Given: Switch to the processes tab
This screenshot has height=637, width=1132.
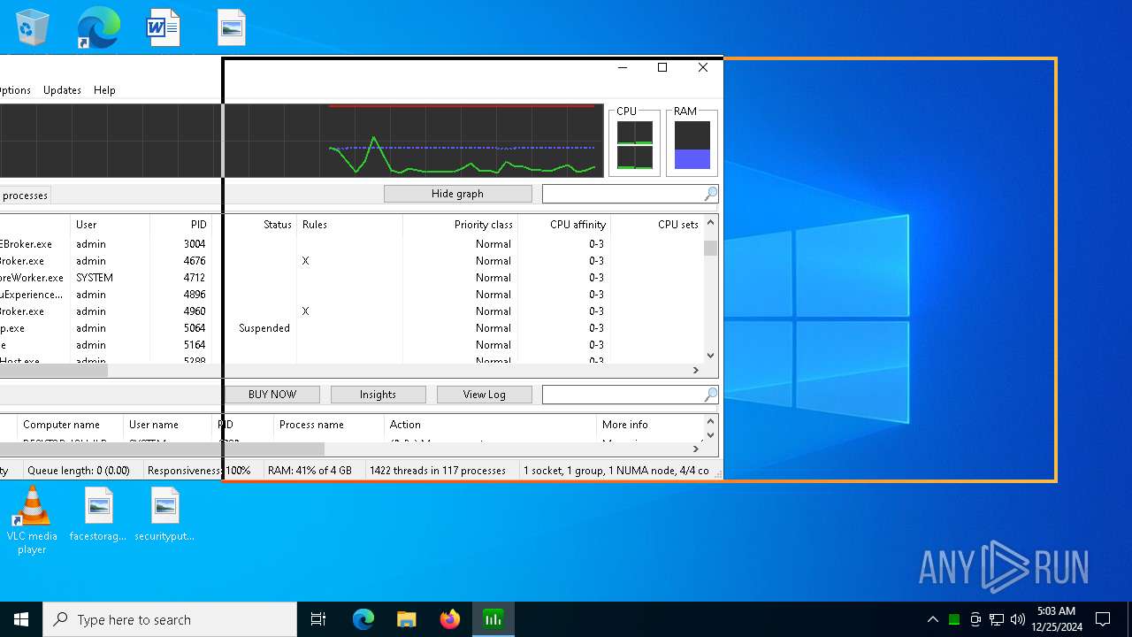Looking at the screenshot, I should [x=25, y=196].
